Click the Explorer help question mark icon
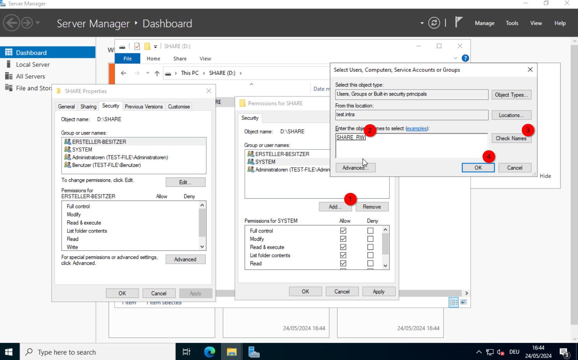 [x=465, y=58]
